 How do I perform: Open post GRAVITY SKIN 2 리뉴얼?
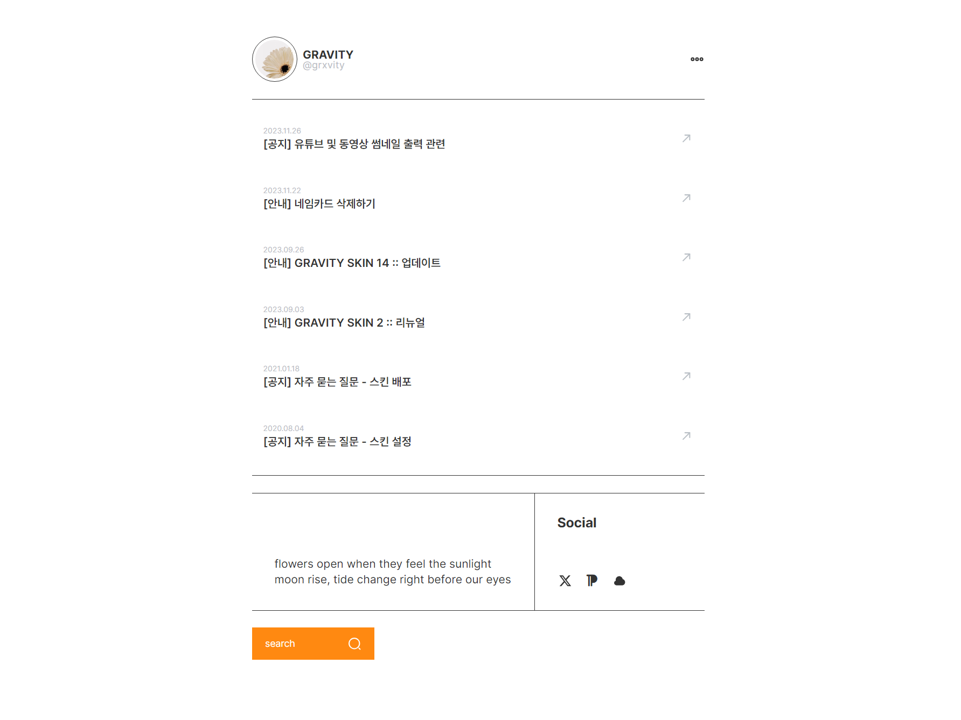[x=344, y=322]
